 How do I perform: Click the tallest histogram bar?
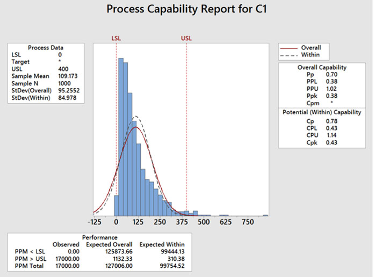(x=121, y=137)
